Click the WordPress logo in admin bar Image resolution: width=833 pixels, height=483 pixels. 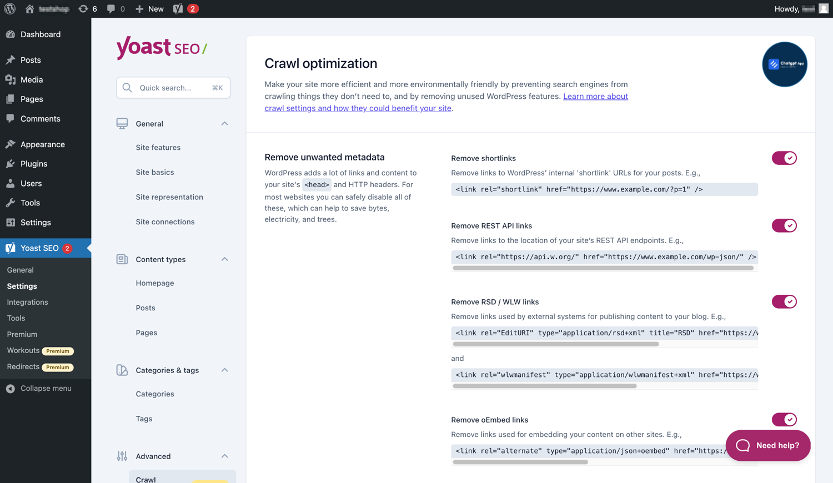(x=10, y=9)
